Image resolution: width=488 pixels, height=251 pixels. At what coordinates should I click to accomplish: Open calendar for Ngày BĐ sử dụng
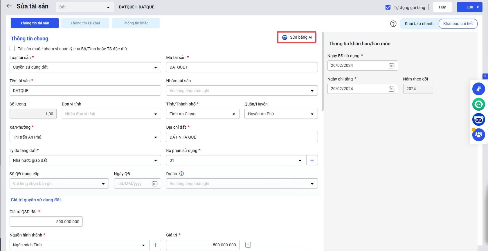[x=391, y=66]
